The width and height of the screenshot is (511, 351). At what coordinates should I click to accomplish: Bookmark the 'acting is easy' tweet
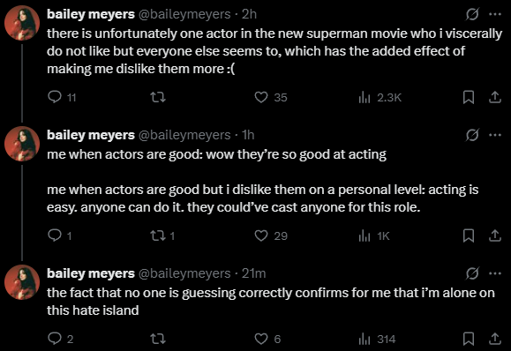pos(469,235)
